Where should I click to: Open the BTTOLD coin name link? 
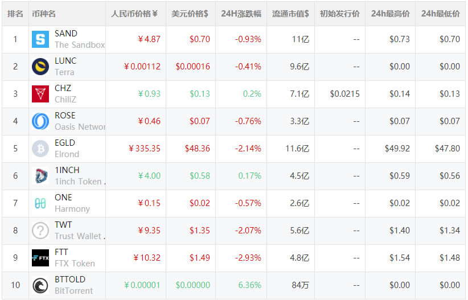coord(70,280)
